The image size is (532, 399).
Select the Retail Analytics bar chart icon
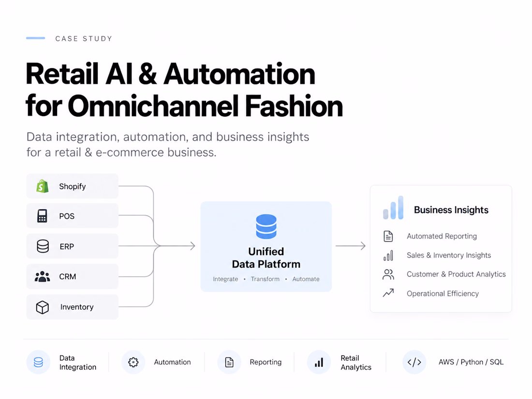tap(319, 363)
